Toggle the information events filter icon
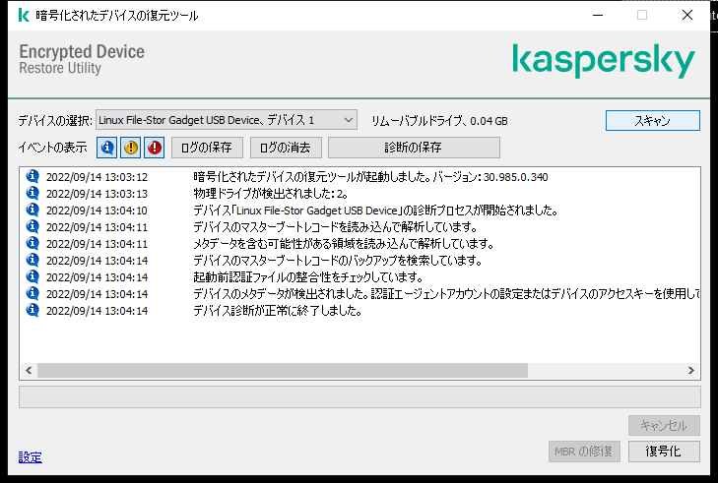718x483 pixels. tap(106, 148)
